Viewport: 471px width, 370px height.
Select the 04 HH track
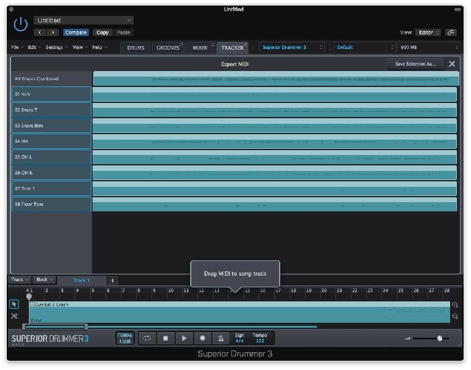coord(52,141)
